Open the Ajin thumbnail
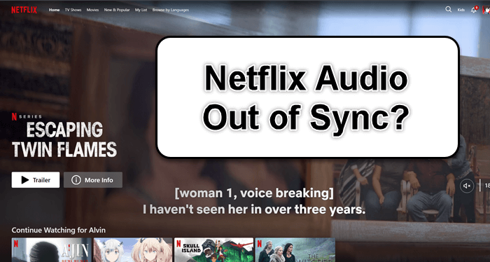This screenshot has width=490, height=262. [52, 250]
